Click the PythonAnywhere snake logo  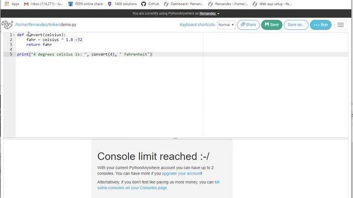click(x=7, y=24)
